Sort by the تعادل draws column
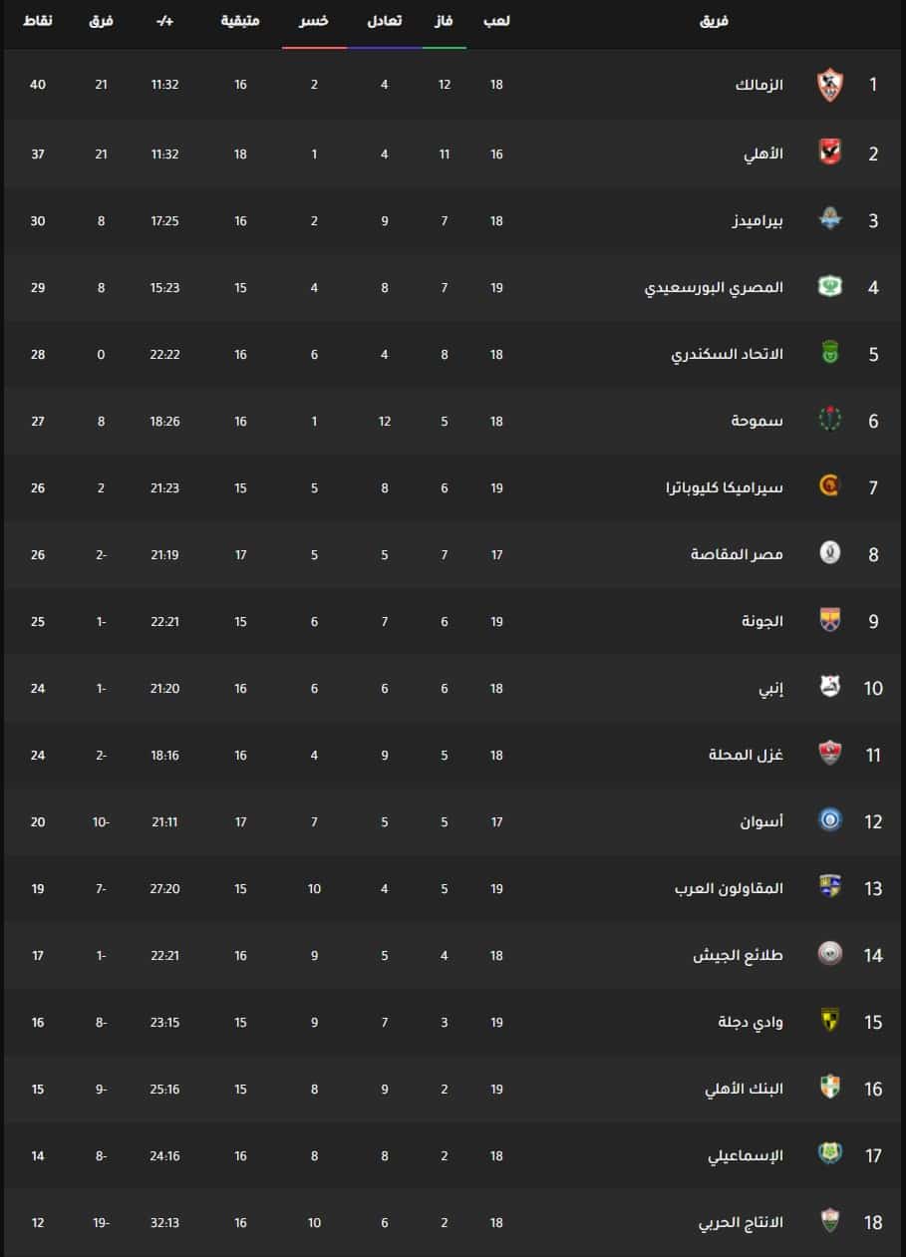Screen dimensions: 906x1257 385,21
